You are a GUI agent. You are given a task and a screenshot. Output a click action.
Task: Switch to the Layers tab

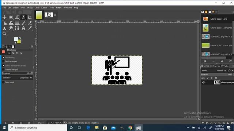pyautogui.click(x=205, y=66)
